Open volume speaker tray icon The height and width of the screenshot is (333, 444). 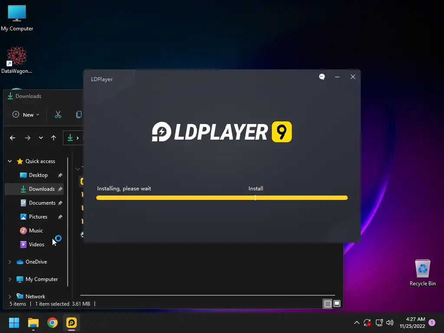click(390, 323)
